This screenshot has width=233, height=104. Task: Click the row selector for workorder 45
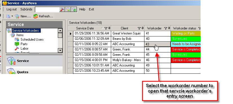pyautogui.click(x=71, y=55)
